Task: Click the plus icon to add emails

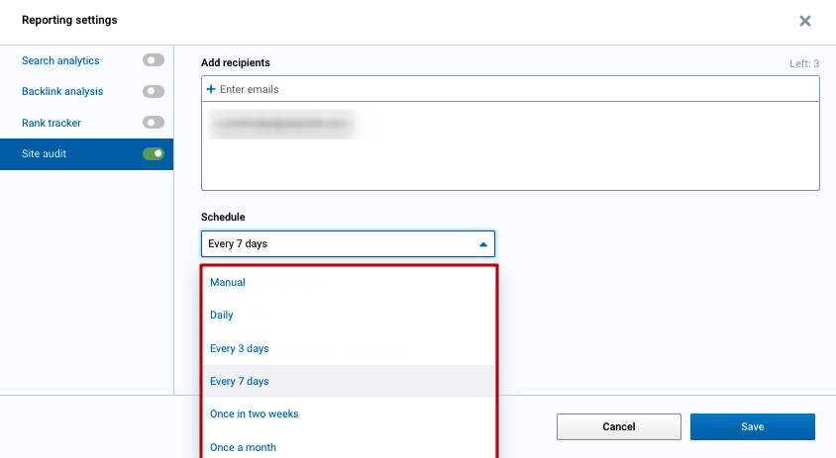Action: (x=211, y=89)
